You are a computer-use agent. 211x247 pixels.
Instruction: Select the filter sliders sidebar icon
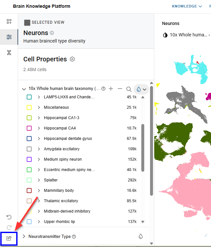(9, 37)
